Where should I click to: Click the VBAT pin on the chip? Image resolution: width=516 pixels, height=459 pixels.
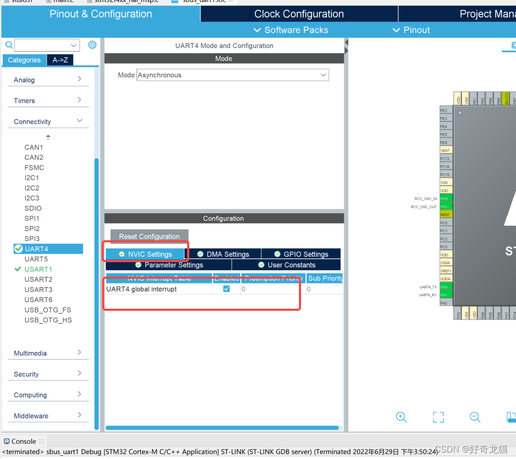coord(446,150)
